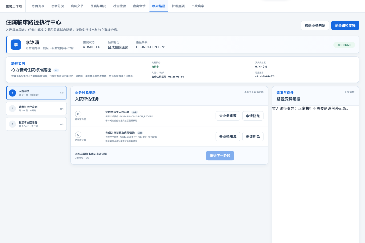Click 申请豁免 for the 入院记录 task
The width and height of the screenshot is (365, 243).
[253, 116]
